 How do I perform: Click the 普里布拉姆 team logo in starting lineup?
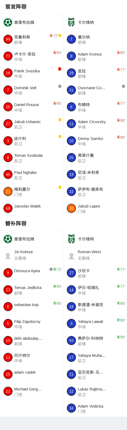pos(8,22)
